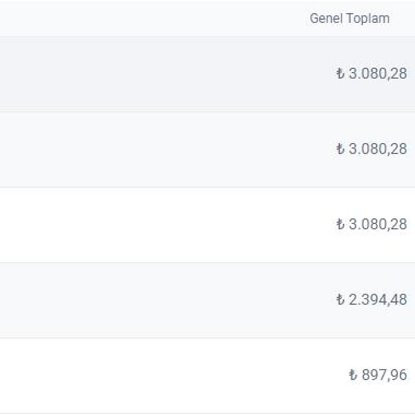Click the lira symbol beside 897,96
The image size is (415, 415).
[x=353, y=375]
